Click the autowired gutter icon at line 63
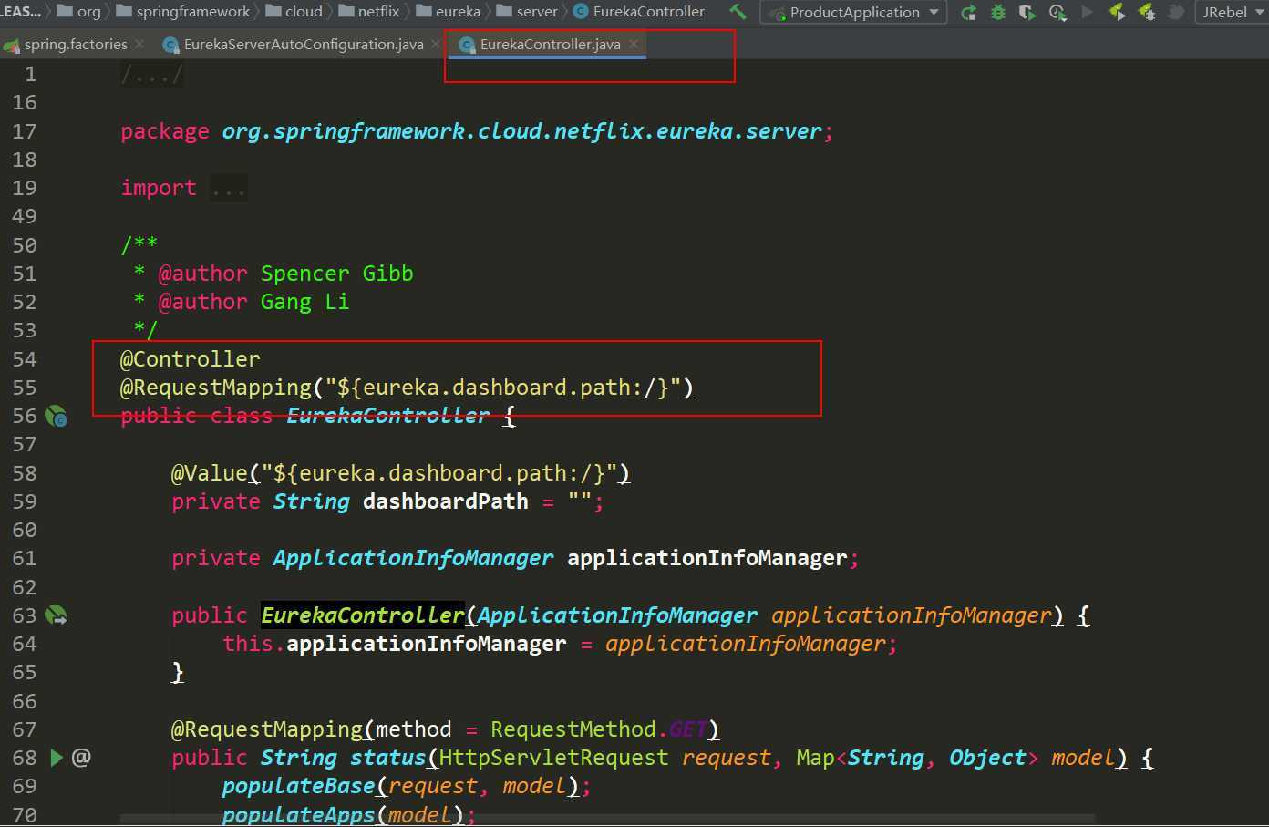The width and height of the screenshot is (1269, 827). point(57,615)
